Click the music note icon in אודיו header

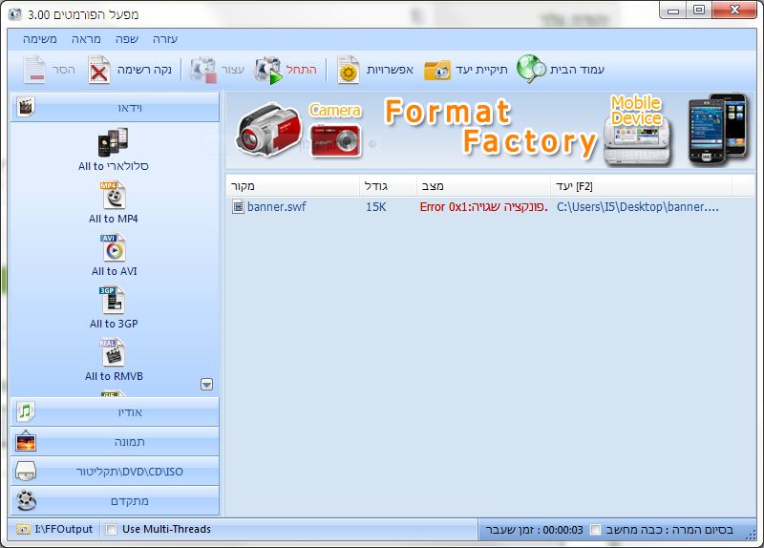click(26, 411)
